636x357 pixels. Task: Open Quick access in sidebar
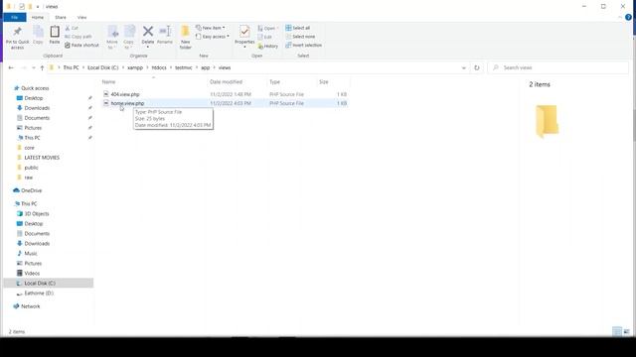click(35, 88)
